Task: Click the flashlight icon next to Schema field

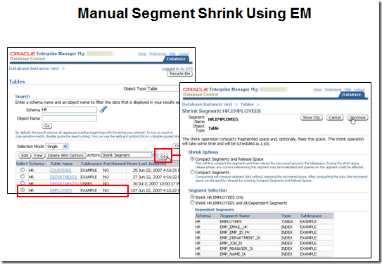Action: point(103,110)
